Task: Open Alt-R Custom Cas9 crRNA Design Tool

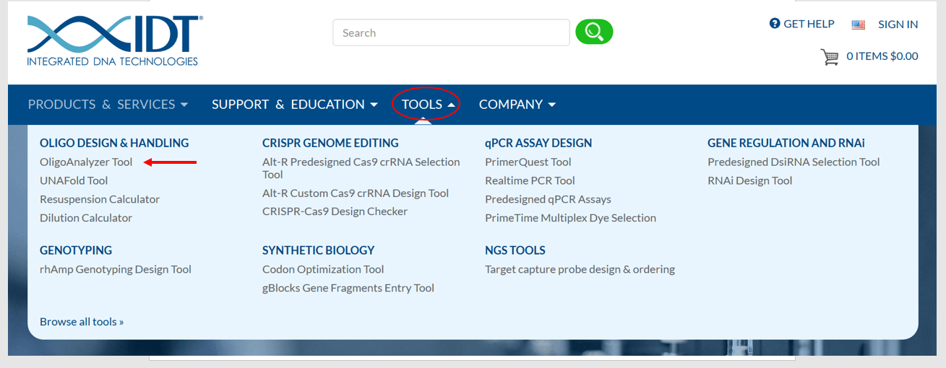Action: pos(356,193)
